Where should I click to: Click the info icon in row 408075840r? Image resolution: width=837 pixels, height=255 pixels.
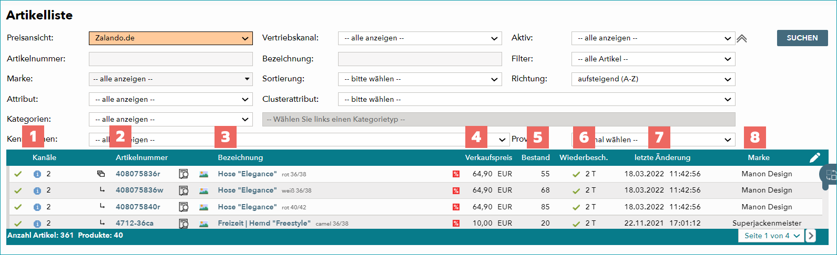pos(37,207)
